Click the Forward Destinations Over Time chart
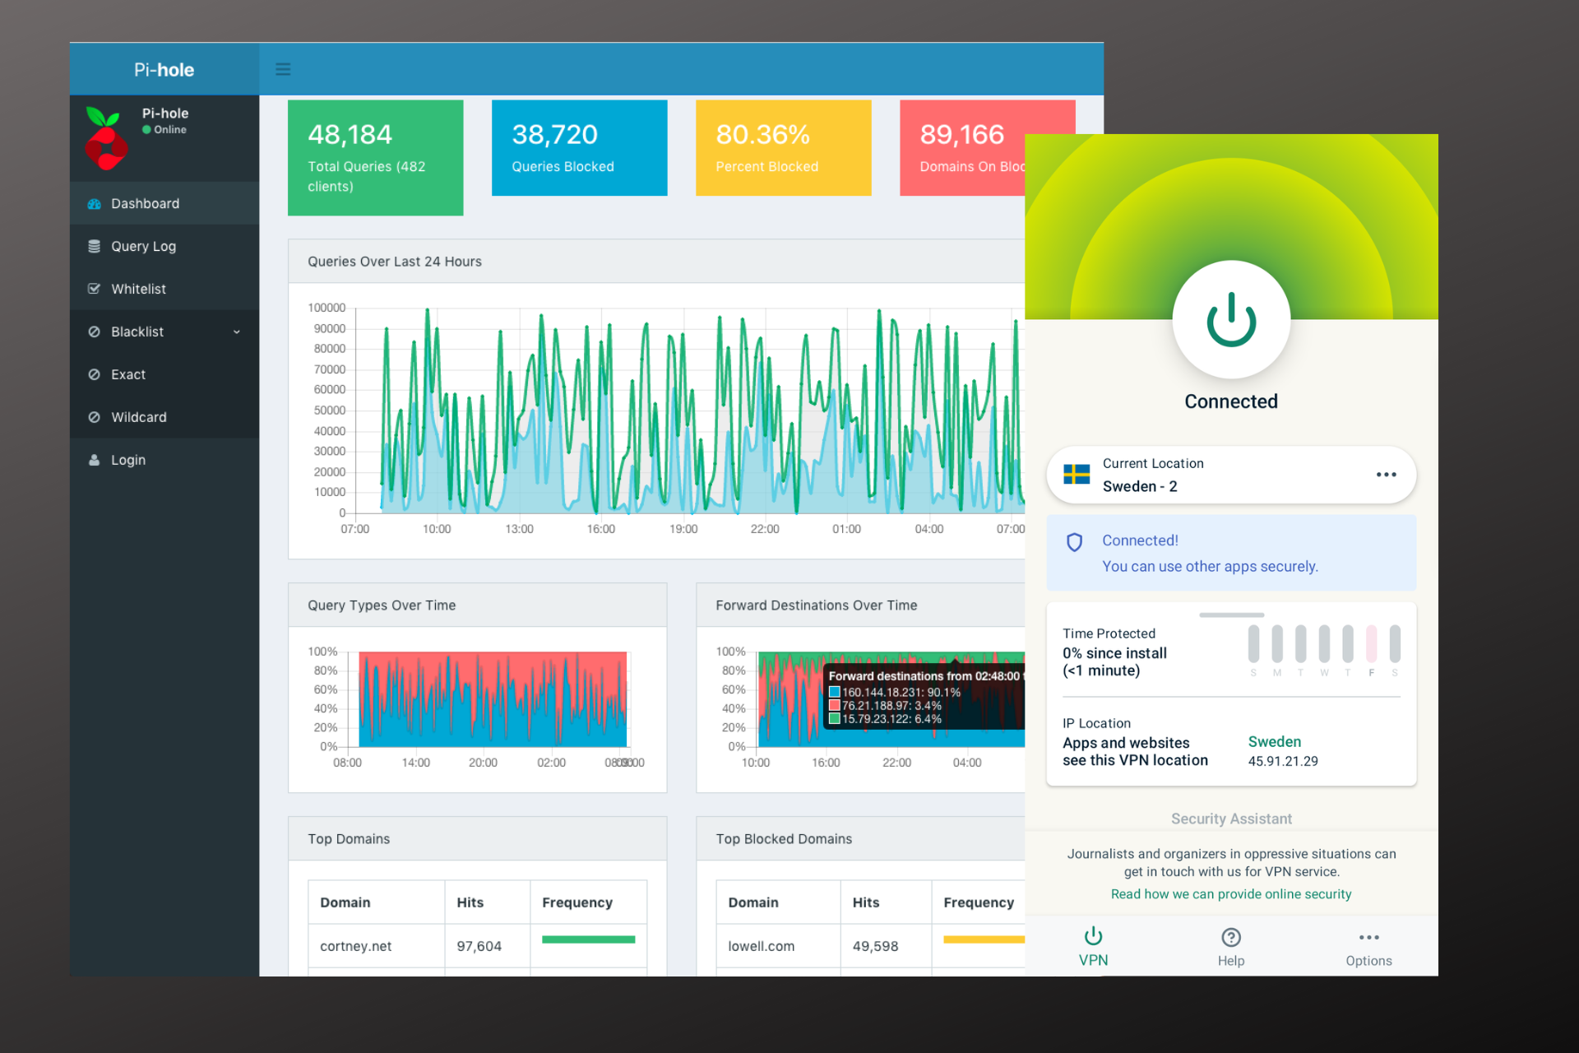The image size is (1579, 1053). pos(891,699)
